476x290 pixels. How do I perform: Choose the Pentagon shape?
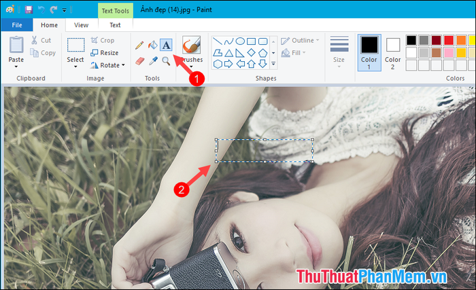262,53
